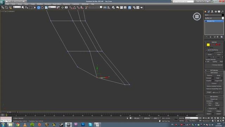Image resolution: width=225 pixels, height=127 pixels.
Task: Click the object color swatch
Action: point(223,15)
